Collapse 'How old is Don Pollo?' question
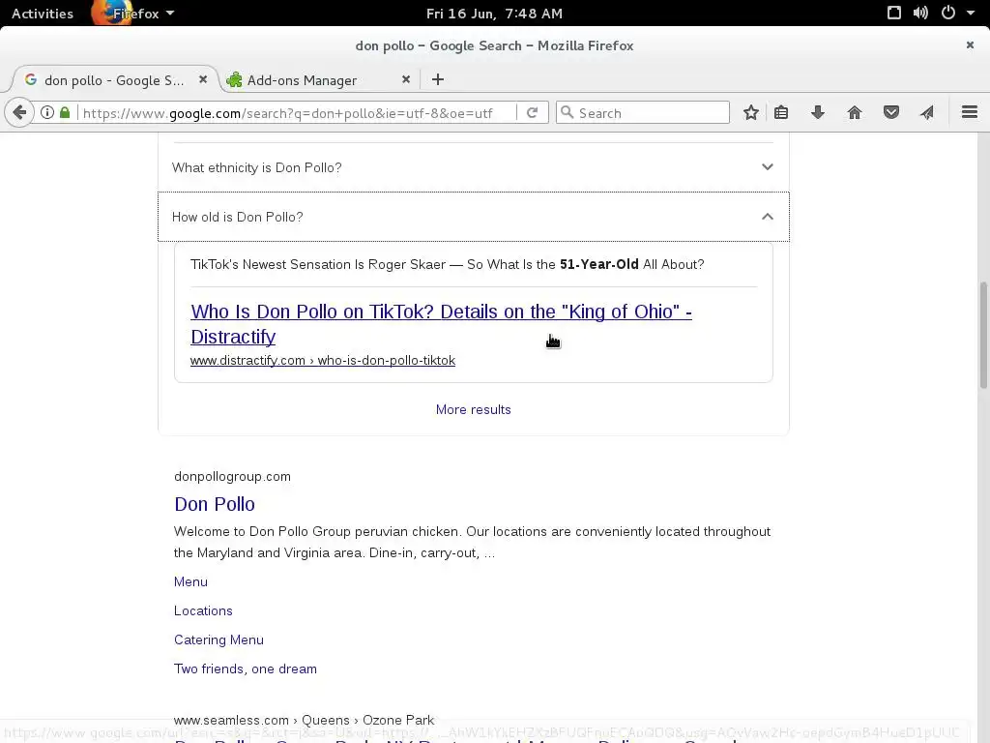 [474, 217]
